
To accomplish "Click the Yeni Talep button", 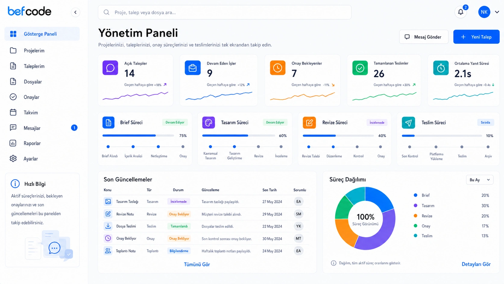I will click(476, 37).
